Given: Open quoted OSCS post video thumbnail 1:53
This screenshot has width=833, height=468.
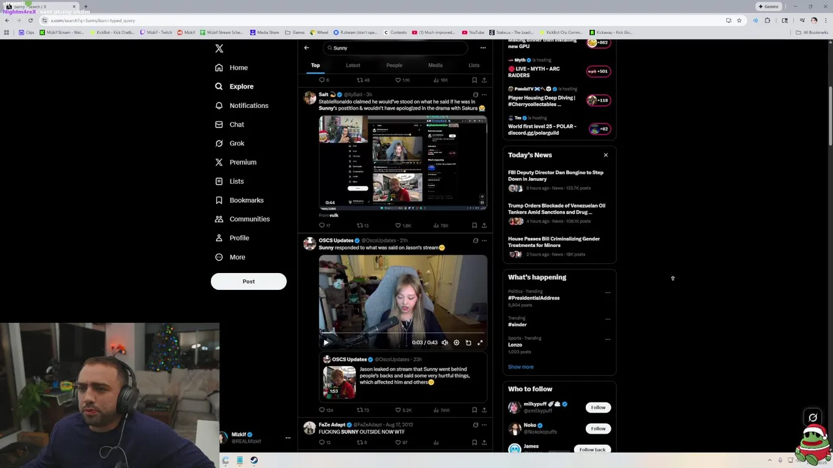Looking at the screenshot, I should pyautogui.click(x=340, y=382).
